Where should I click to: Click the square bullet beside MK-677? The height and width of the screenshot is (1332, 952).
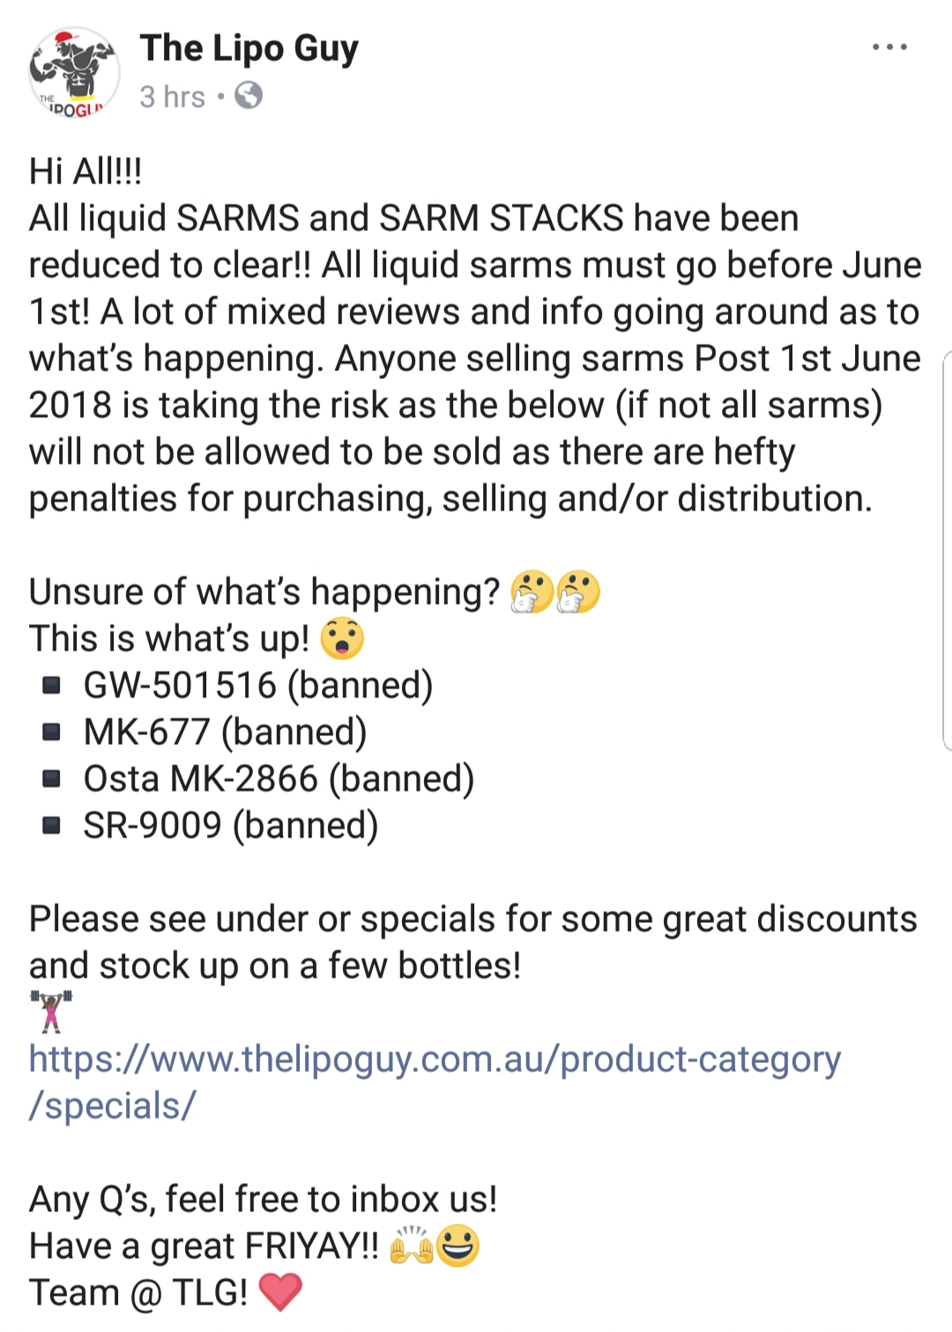52,732
